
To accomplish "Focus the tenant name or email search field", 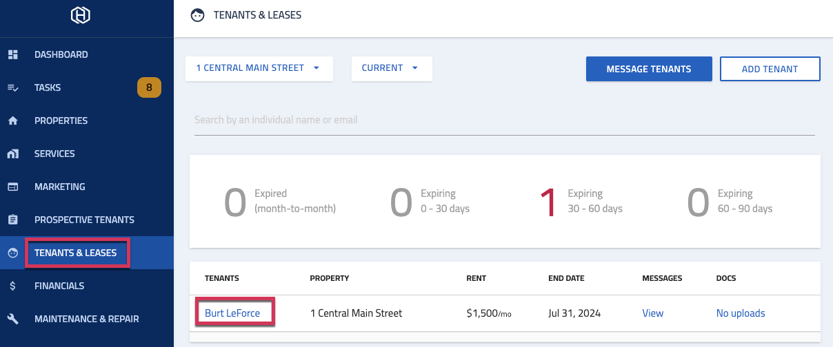I will pyautogui.click(x=505, y=120).
